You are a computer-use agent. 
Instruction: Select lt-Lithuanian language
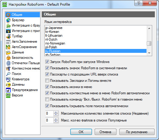click(96, 36)
